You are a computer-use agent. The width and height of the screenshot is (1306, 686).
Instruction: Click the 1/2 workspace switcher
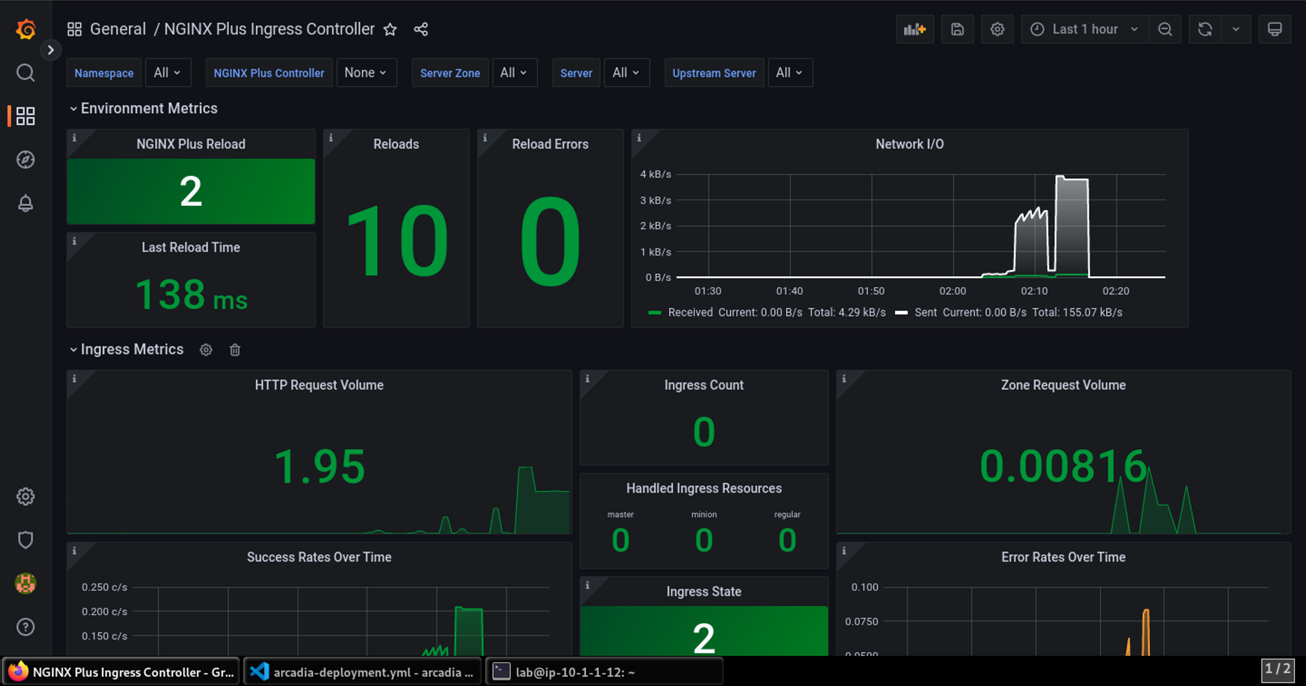1277,670
